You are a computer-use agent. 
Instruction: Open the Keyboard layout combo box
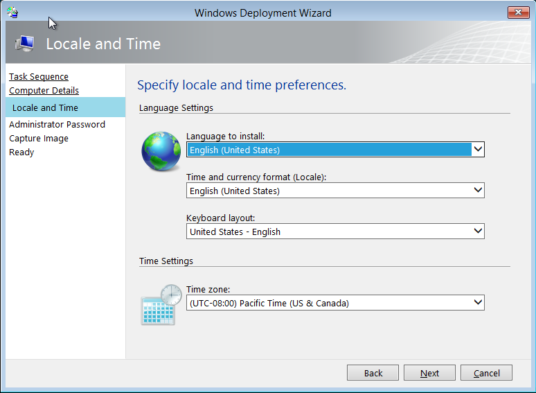335,232
